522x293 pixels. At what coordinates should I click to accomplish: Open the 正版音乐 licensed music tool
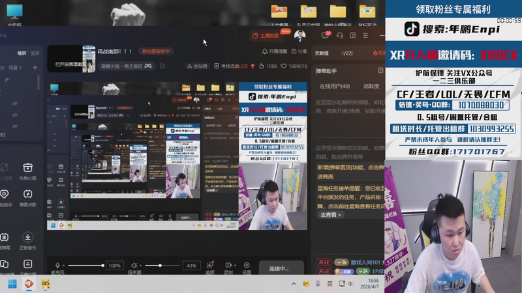pos(27,241)
